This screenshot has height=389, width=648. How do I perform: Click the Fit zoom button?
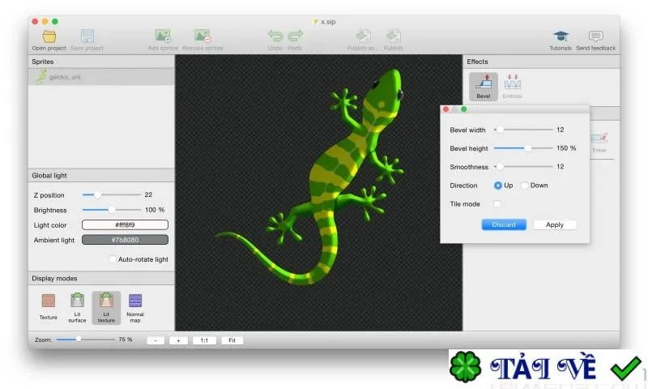[232, 340]
